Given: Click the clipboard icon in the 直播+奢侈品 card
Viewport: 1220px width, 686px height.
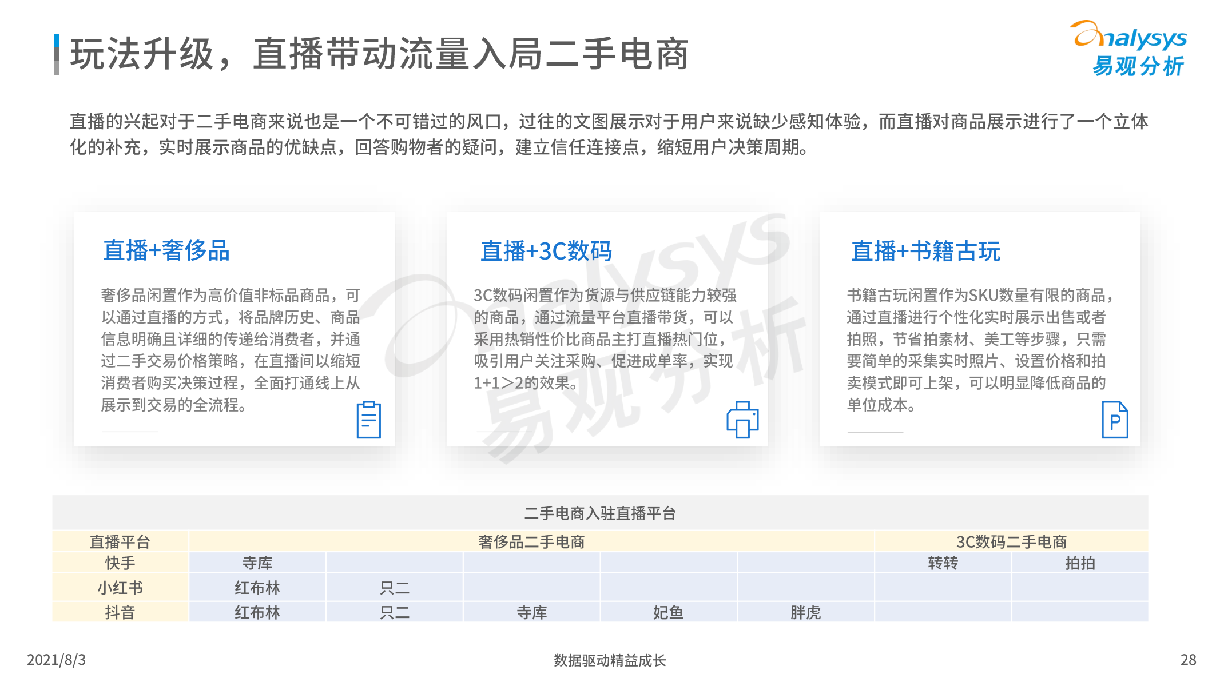Looking at the screenshot, I should (368, 420).
